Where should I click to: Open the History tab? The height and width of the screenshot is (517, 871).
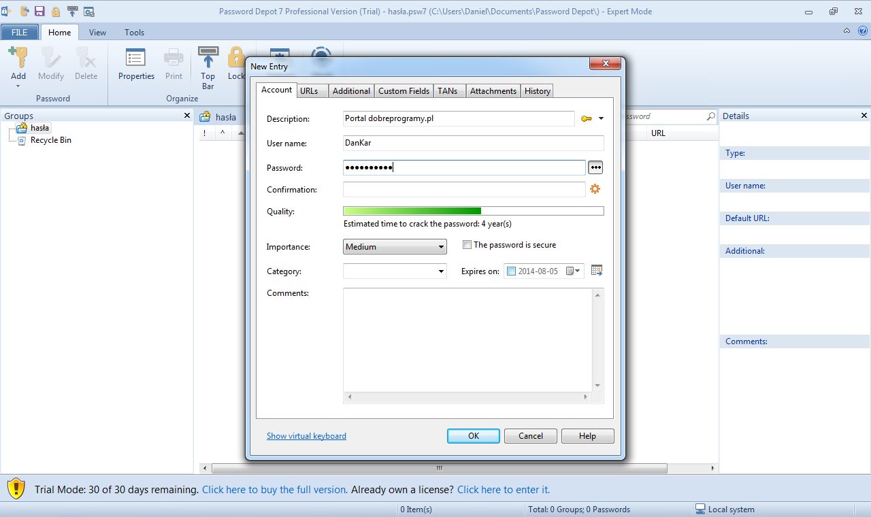point(538,91)
